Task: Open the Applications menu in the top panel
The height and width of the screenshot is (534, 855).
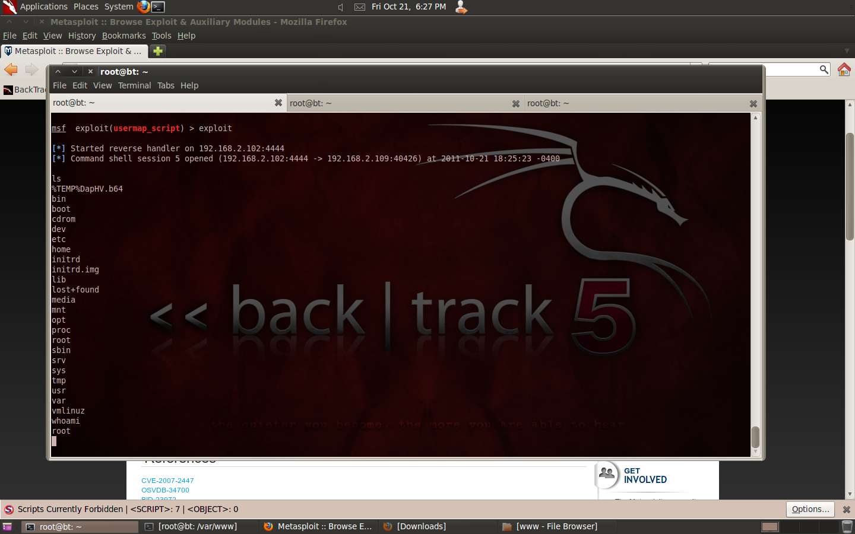Action: pyautogui.click(x=43, y=7)
